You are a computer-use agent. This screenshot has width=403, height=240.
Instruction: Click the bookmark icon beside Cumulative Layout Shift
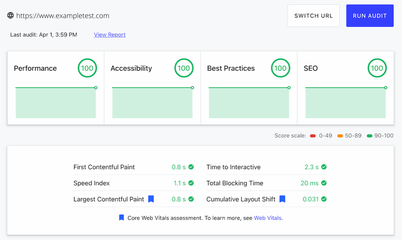(283, 199)
